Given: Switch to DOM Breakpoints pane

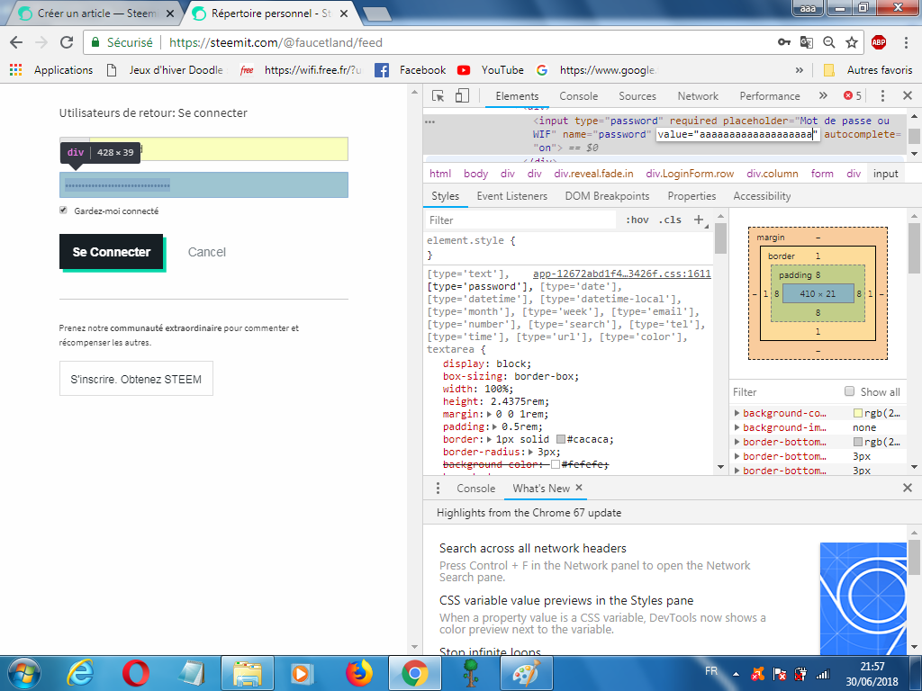Looking at the screenshot, I should point(607,195).
